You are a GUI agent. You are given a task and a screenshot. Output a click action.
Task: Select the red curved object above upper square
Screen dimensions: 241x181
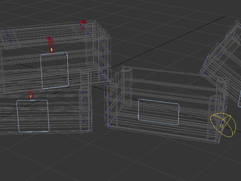50,45
